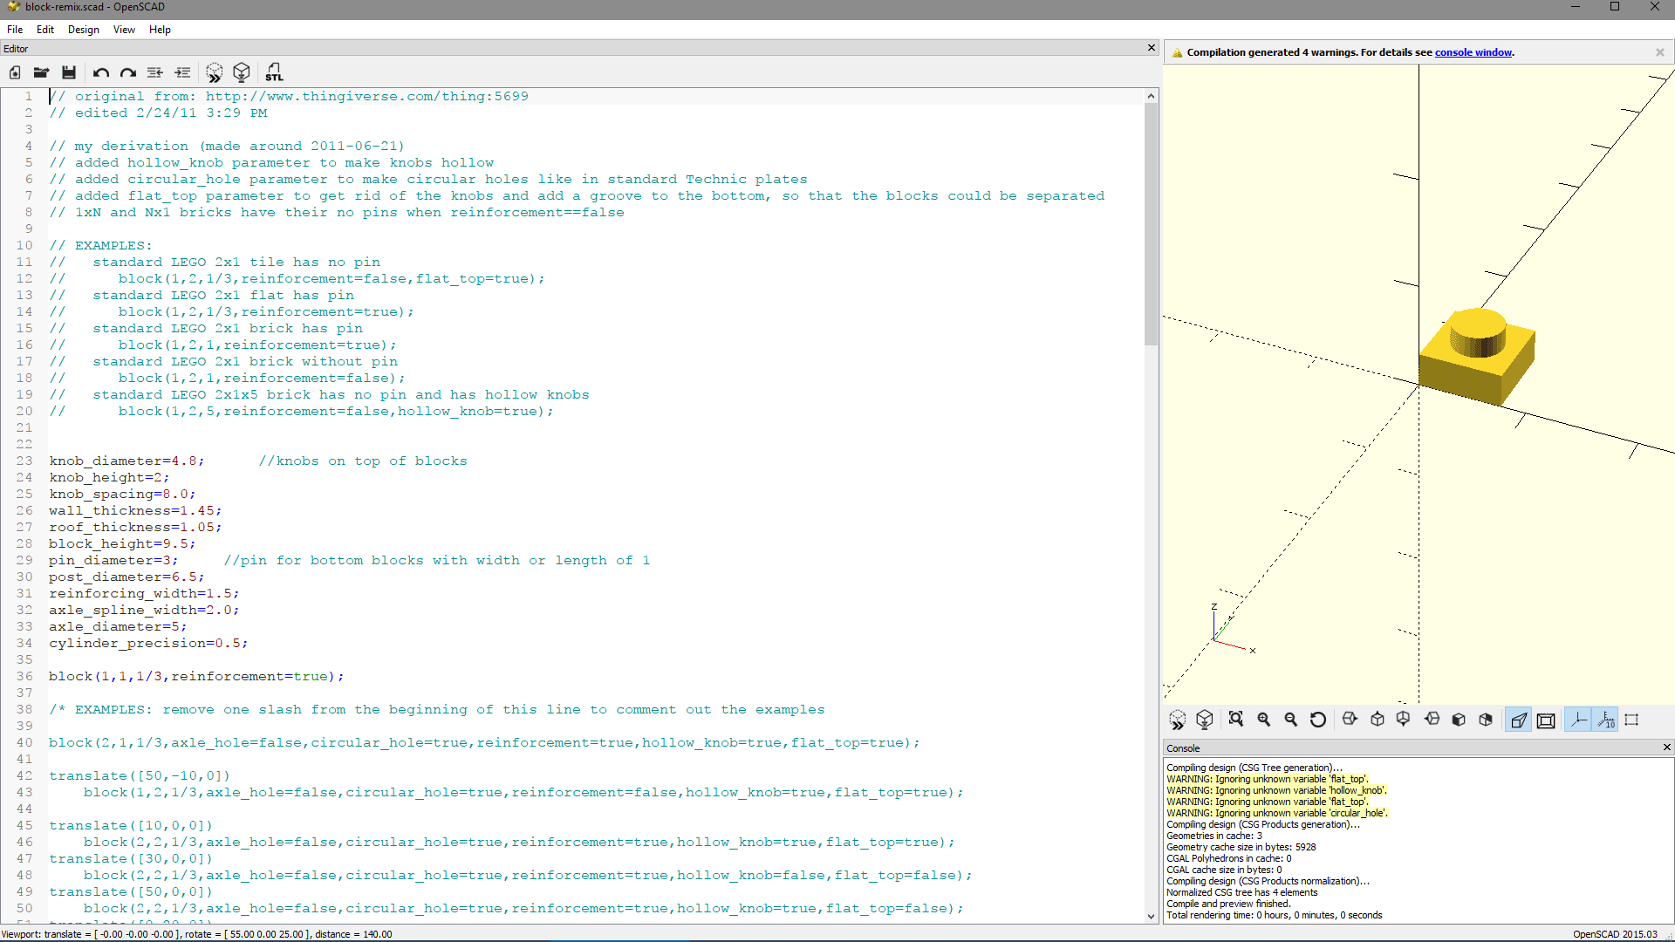This screenshot has width=1675, height=942.
Task: Click the Render icon in editor toolbar
Action: 242,72
